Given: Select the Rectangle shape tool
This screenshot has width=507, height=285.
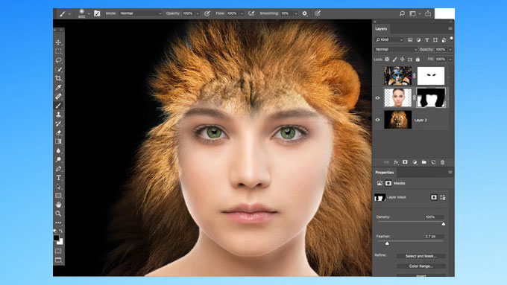Looking at the screenshot, I should pyautogui.click(x=58, y=196).
